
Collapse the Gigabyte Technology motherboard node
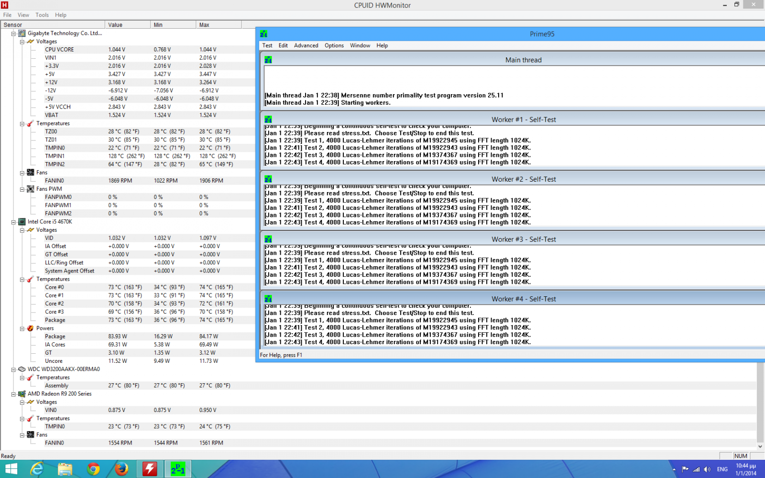pos(13,33)
